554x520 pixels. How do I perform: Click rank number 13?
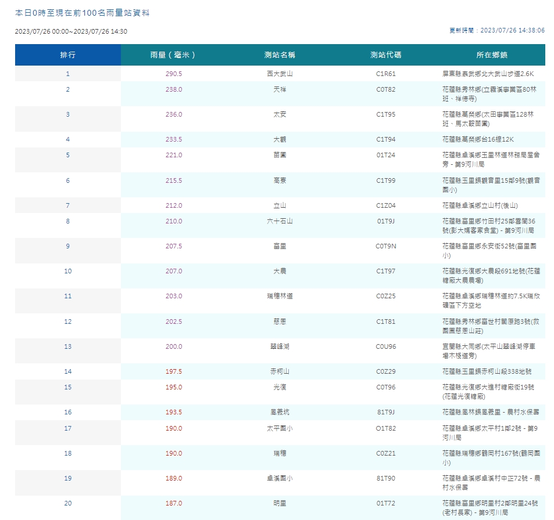tap(68, 346)
